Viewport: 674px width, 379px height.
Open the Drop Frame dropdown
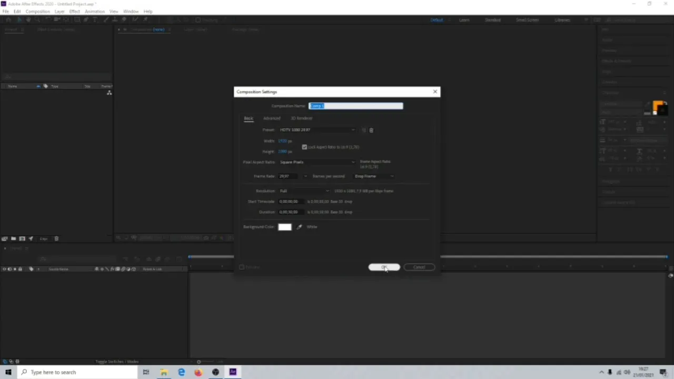tap(374, 176)
